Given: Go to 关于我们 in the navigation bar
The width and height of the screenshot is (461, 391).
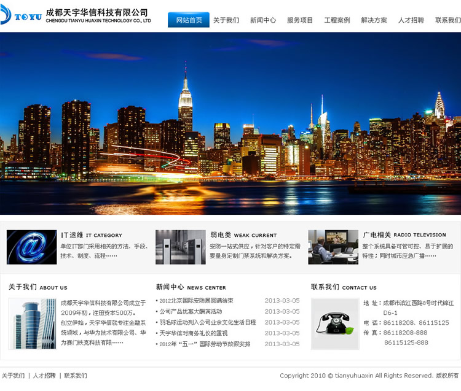Looking at the screenshot, I should click(x=226, y=20).
